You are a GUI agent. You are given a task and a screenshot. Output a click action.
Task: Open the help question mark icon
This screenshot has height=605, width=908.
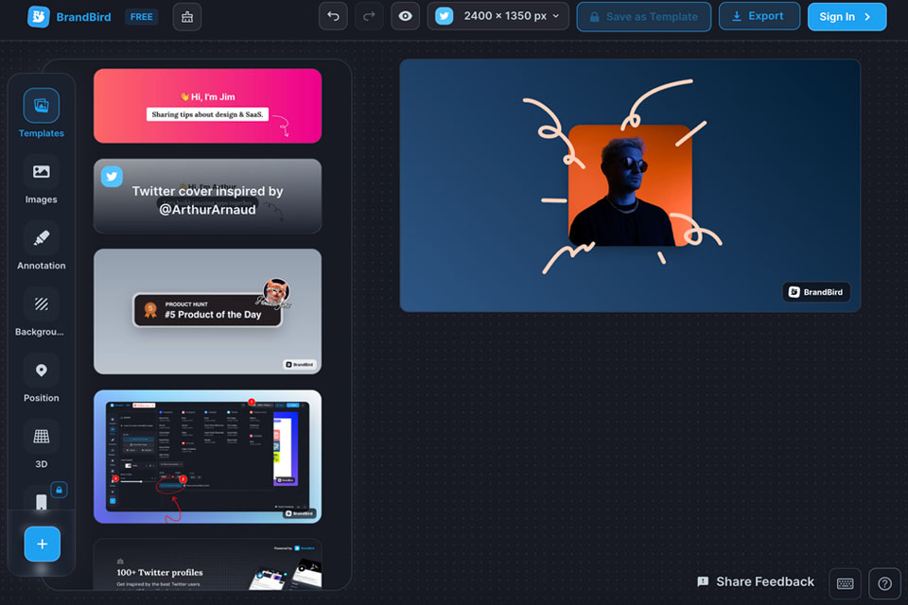pos(885,583)
